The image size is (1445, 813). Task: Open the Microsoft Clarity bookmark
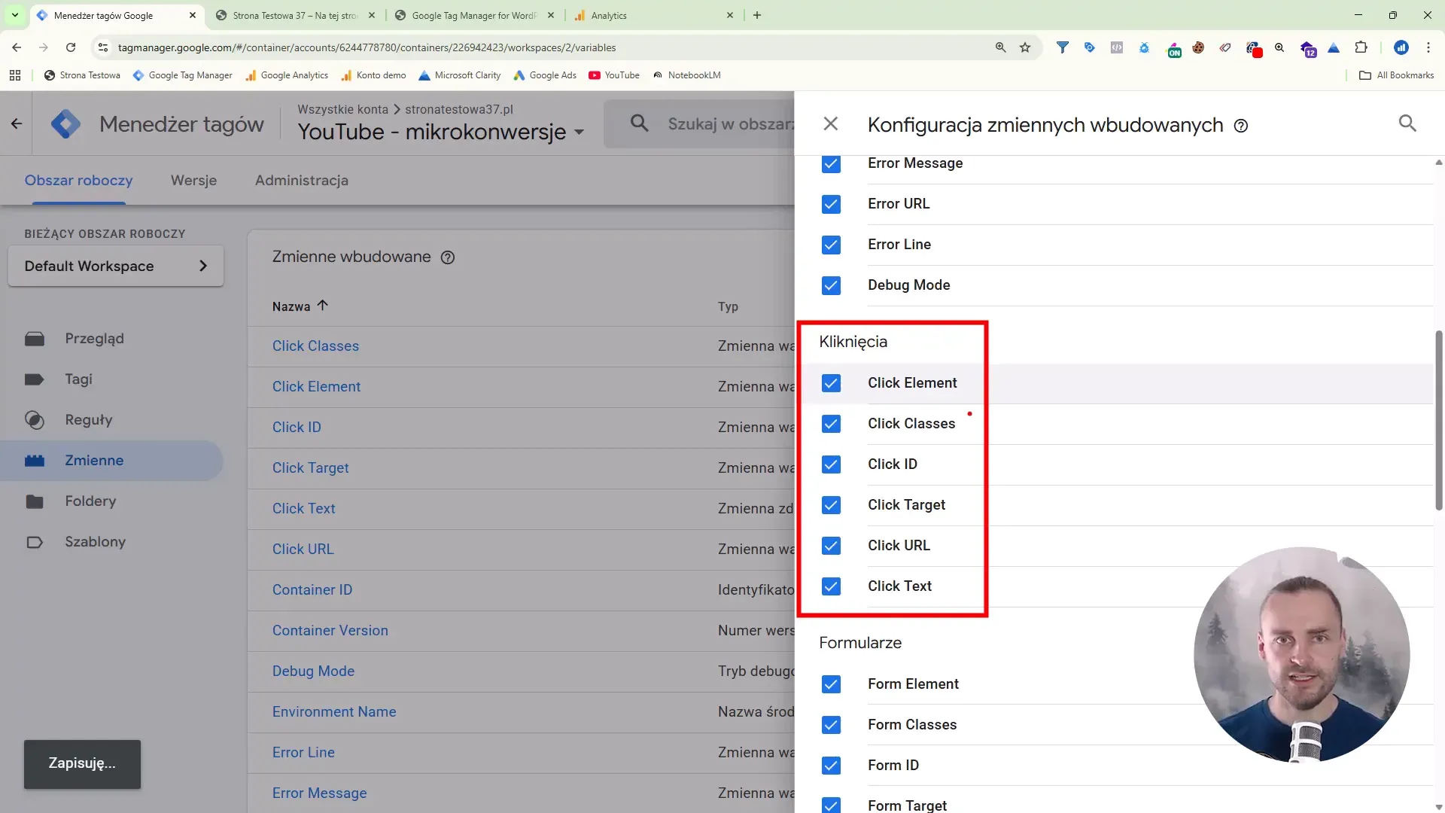click(x=460, y=75)
